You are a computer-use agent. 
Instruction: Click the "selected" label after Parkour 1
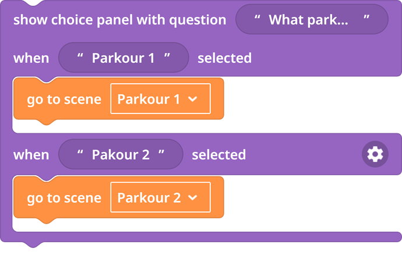(x=224, y=58)
